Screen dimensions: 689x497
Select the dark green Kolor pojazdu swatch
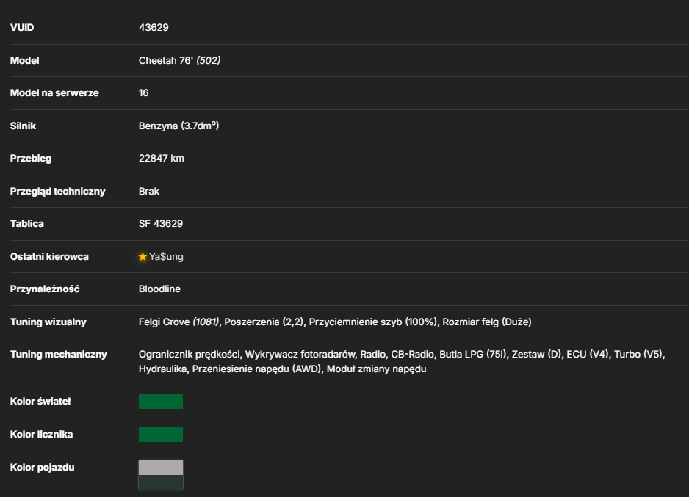click(161, 482)
